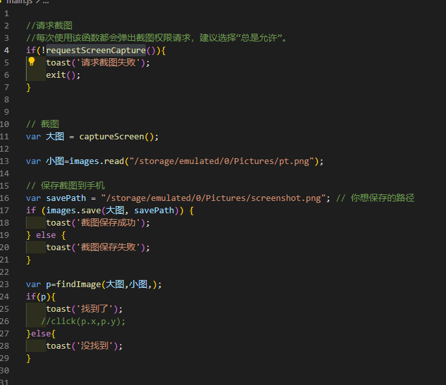Click toast('截图保存失败') text

pos(98,248)
